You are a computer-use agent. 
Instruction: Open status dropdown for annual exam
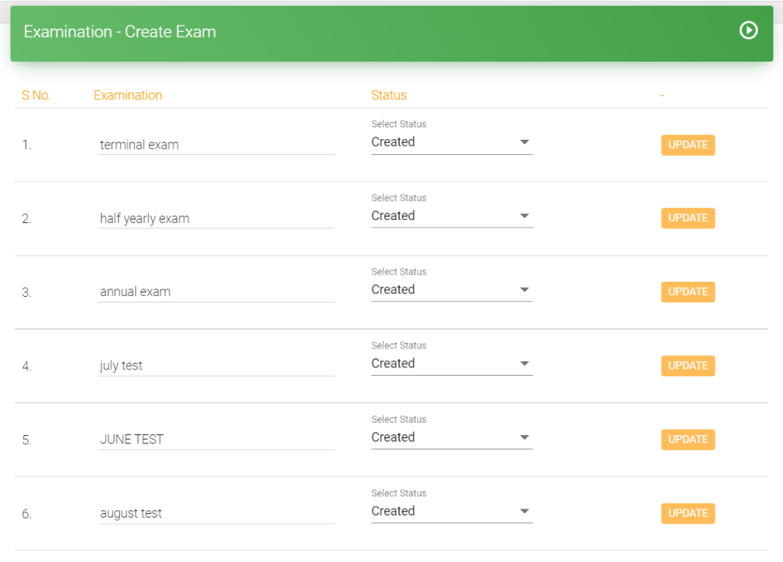(451, 290)
